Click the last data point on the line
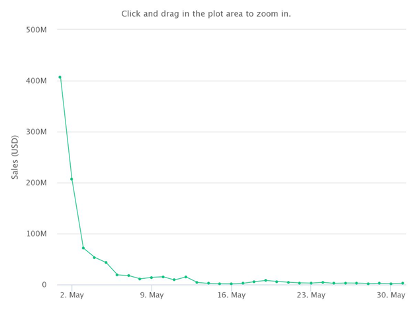The height and width of the screenshot is (310, 413). 402,284
